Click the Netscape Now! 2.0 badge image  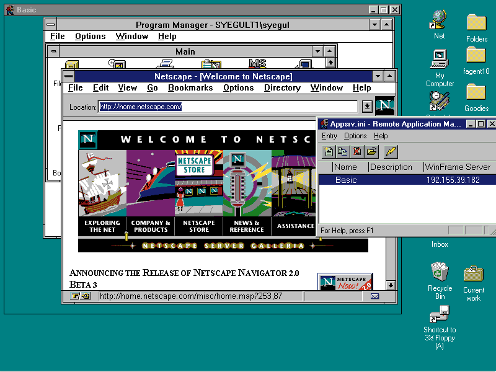click(x=345, y=282)
